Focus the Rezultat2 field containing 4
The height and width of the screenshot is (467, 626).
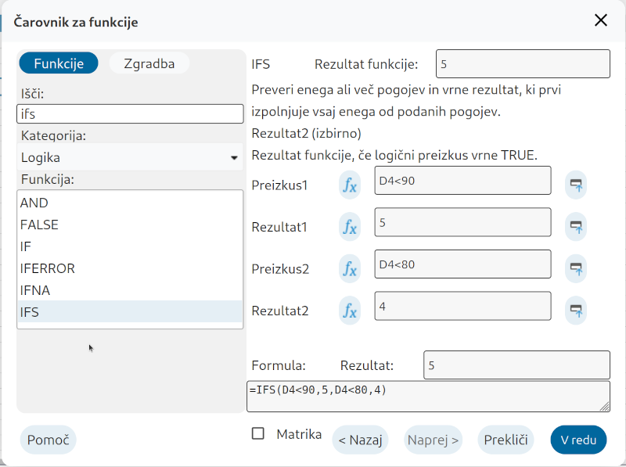click(x=462, y=306)
